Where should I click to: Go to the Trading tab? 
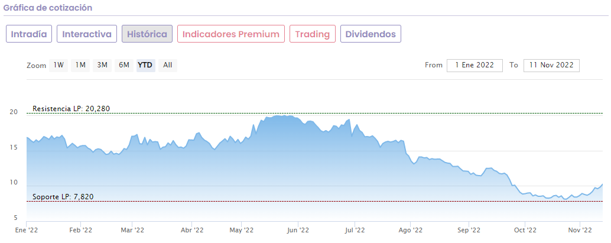click(x=313, y=34)
